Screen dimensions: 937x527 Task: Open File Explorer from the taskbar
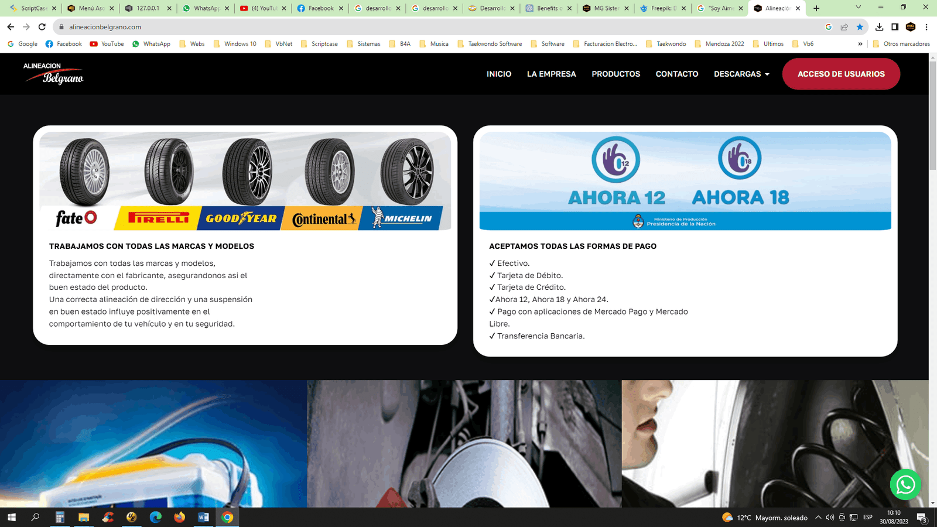(x=84, y=517)
